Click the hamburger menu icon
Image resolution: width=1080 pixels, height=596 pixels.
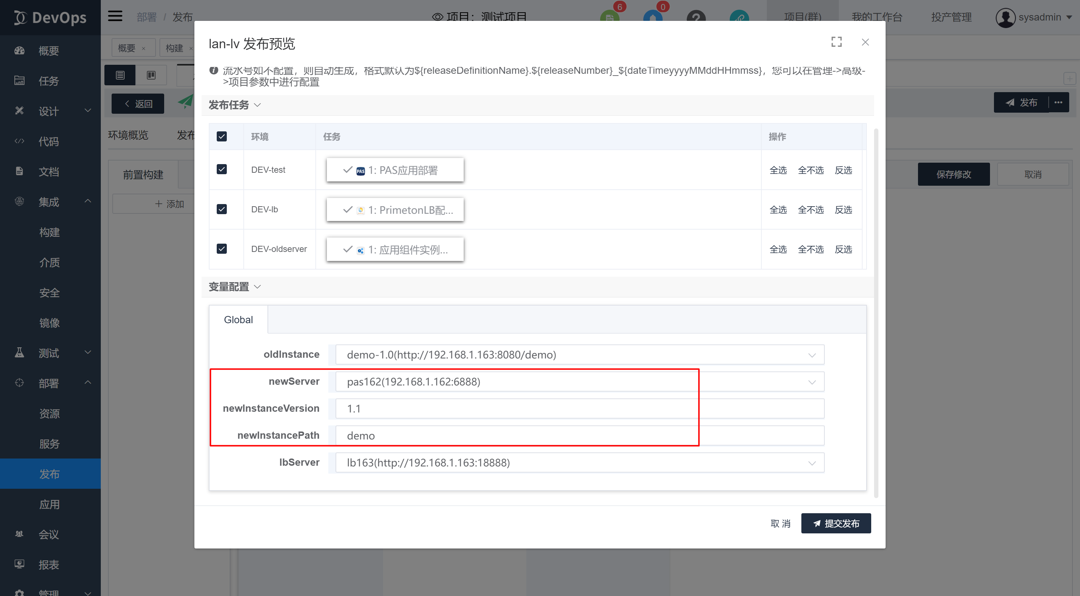115,16
